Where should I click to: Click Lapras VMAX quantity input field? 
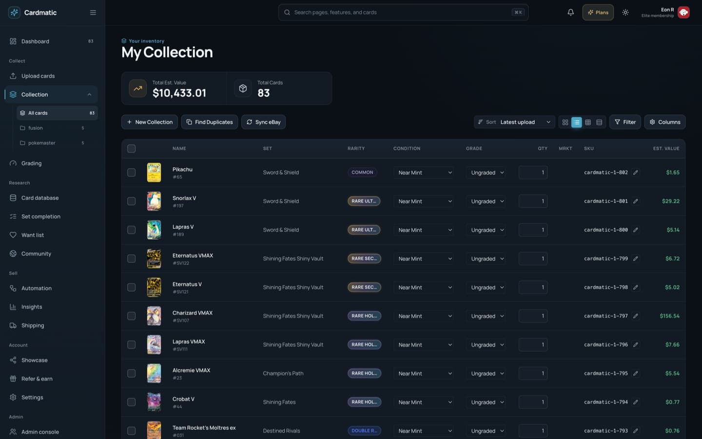(533, 345)
